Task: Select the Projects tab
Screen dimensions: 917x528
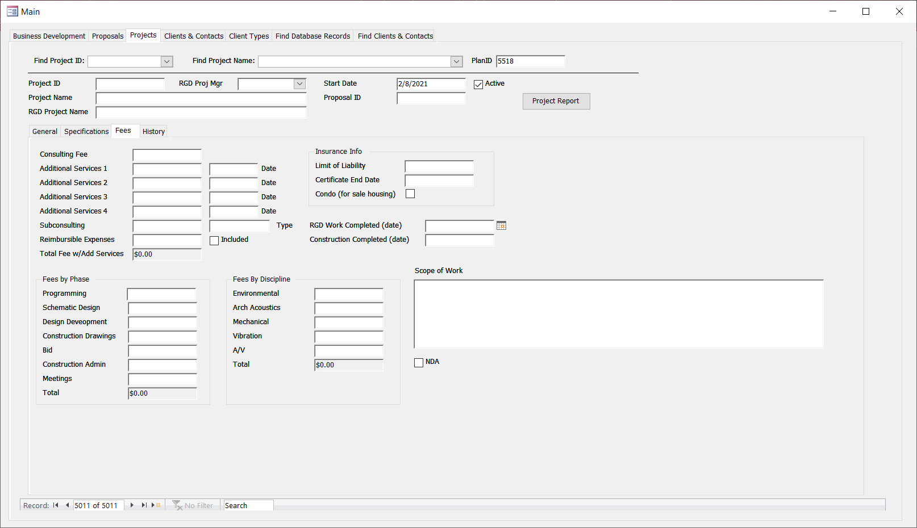Action: pos(143,35)
